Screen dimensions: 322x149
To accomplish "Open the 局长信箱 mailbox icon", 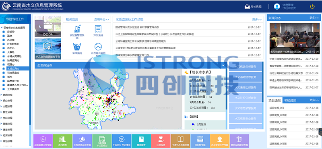I will pyautogui.click(x=247, y=6).
